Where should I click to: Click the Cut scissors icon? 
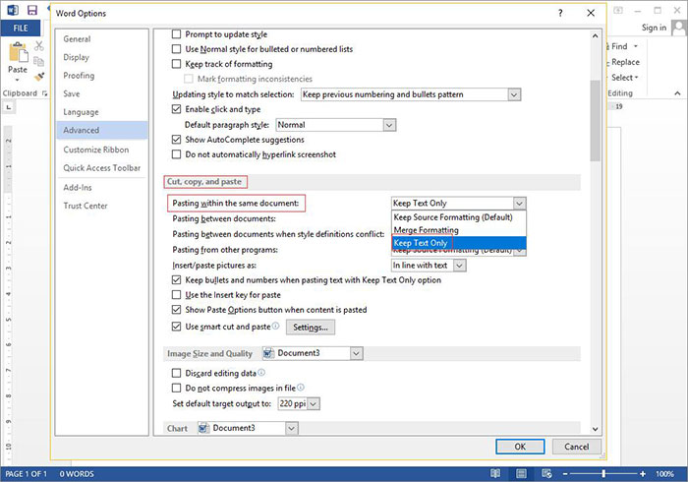pyautogui.click(x=39, y=45)
